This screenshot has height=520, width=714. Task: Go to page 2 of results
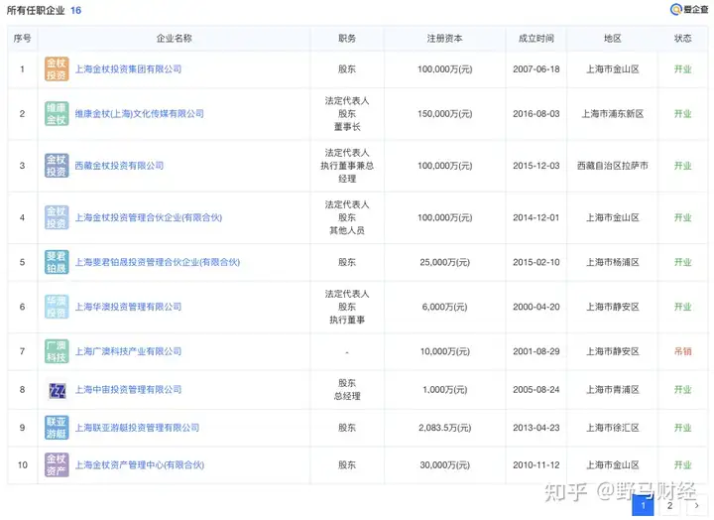[x=669, y=505]
